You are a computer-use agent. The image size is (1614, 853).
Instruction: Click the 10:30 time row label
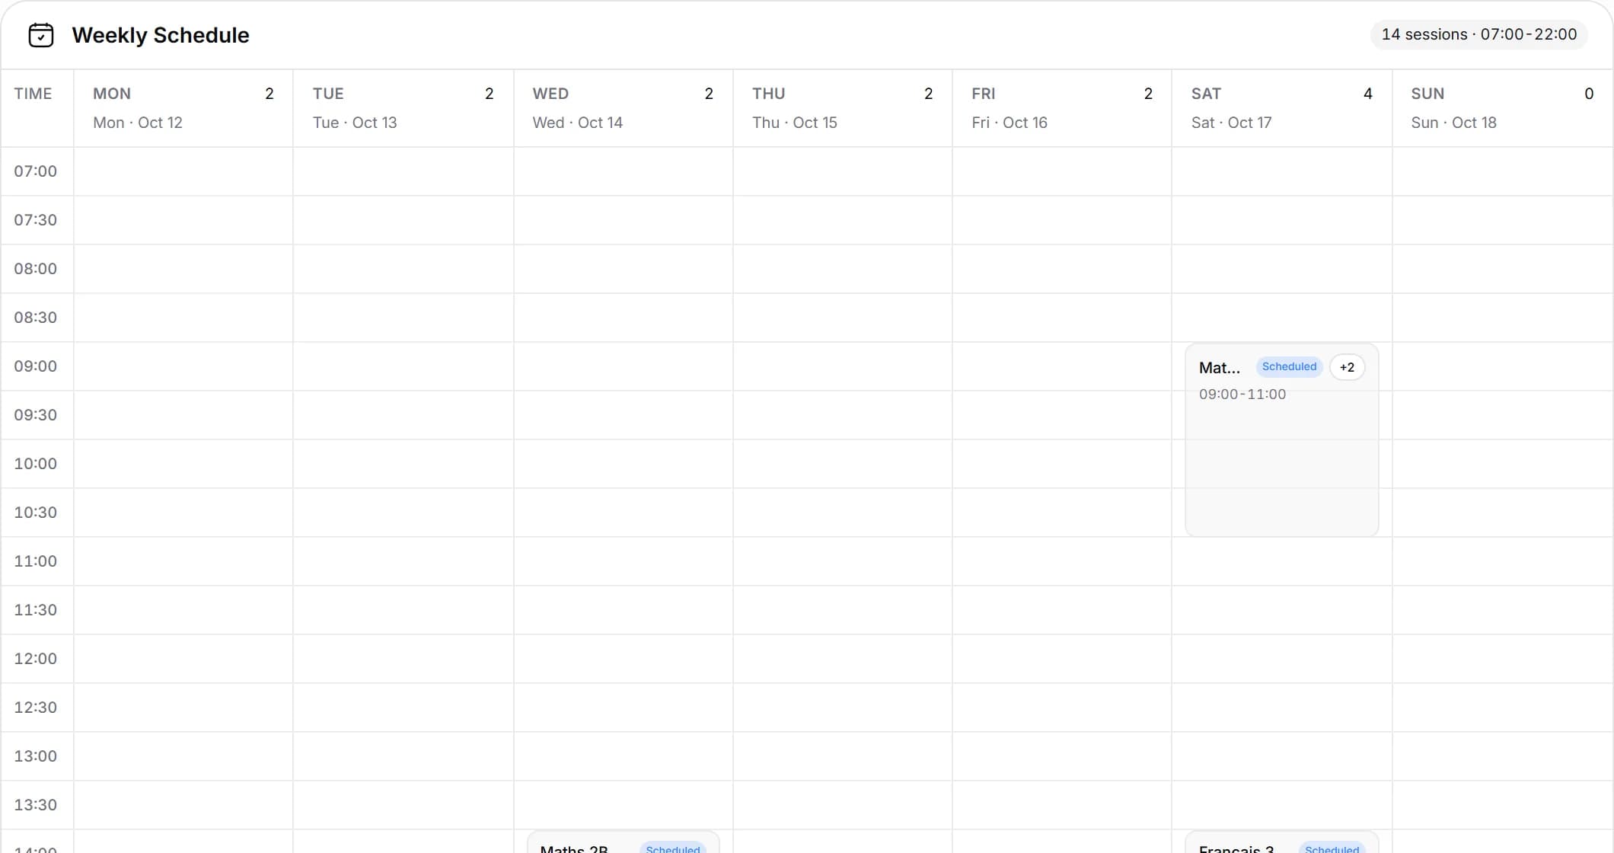[35, 513]
